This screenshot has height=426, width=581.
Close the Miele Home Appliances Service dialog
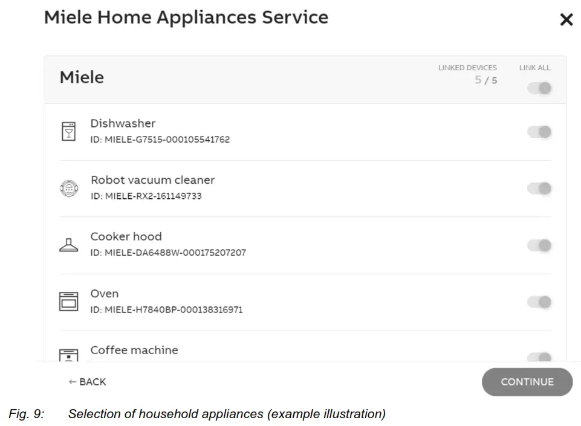566,19
